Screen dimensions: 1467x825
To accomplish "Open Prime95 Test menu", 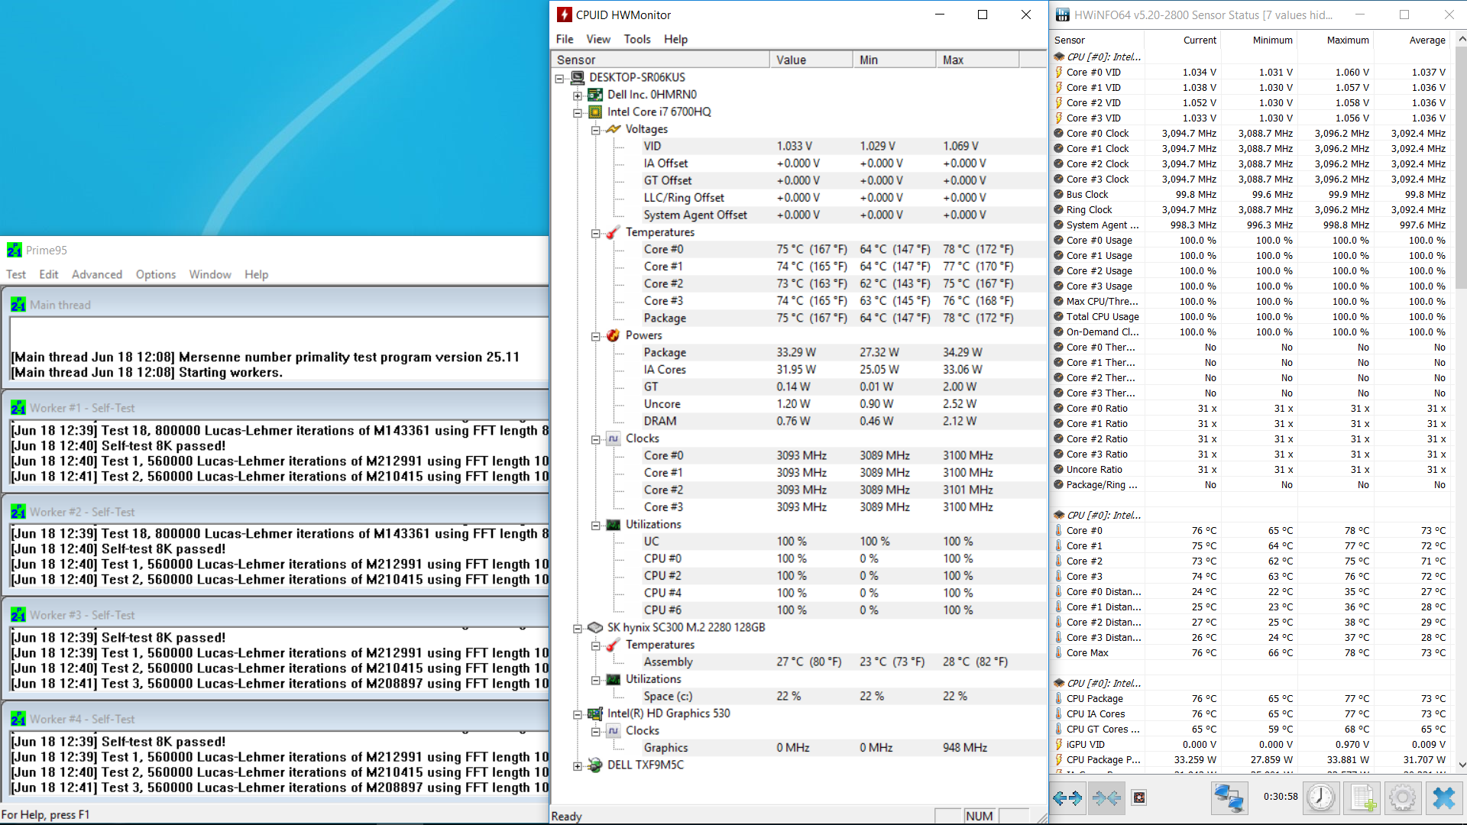I will [x=16, y=274].
